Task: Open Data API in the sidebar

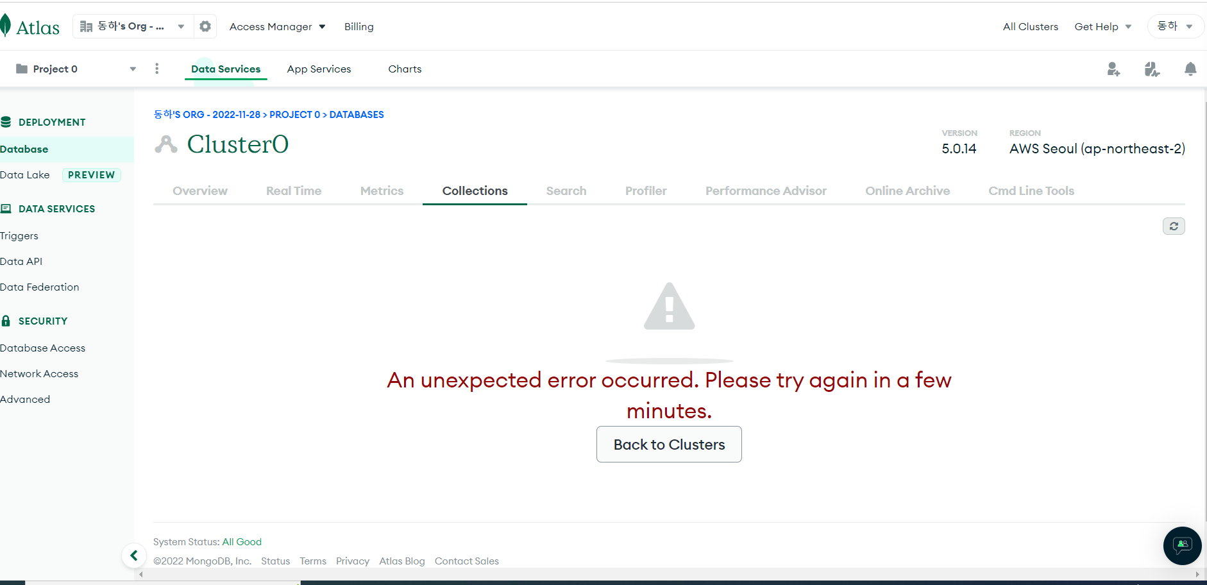Action: pyautogui.click(x=21, y=261)
